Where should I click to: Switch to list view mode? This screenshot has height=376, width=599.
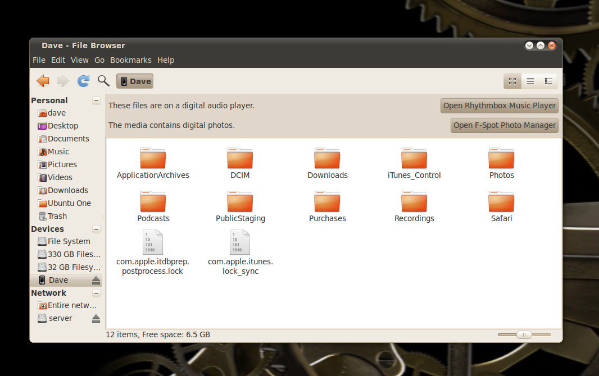pos(530,81)
